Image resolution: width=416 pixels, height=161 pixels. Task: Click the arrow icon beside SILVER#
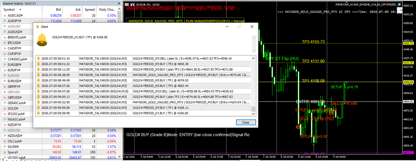tap(4, 146)
